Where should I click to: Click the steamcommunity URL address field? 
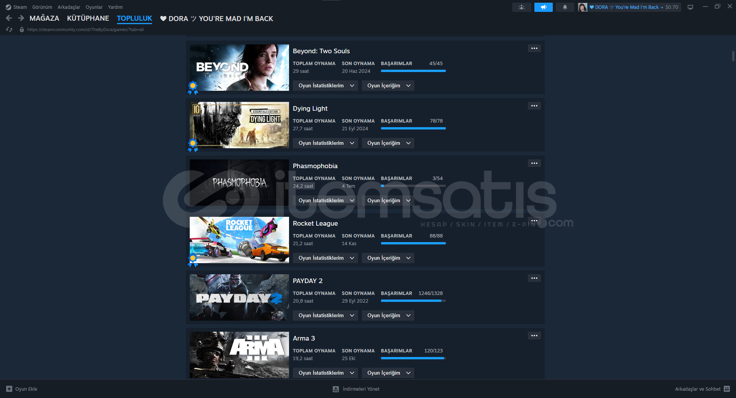tap(85, 29)
